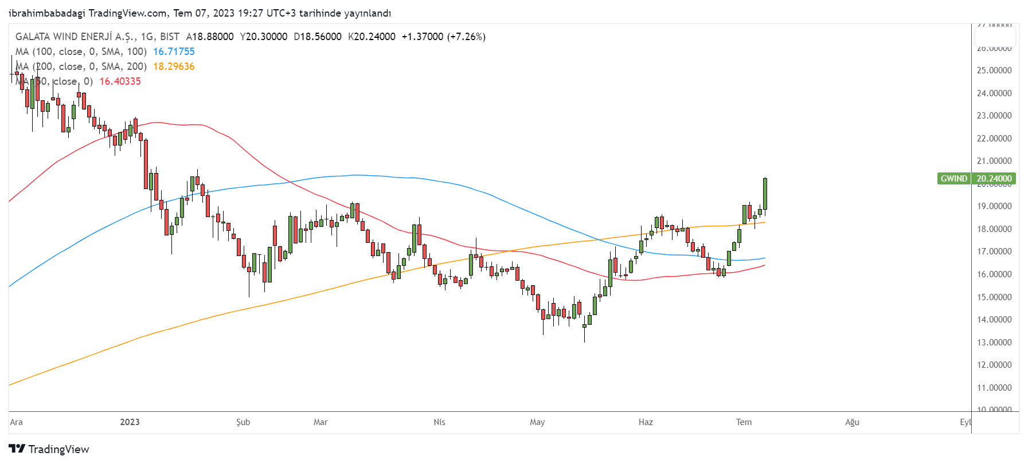Click the red MA value 16.40335
This screenshot has width=1028, height=464.
120,81
